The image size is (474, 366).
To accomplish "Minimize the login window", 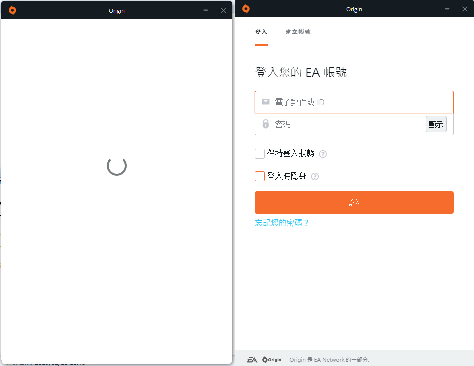I will [x=446, y=9].
